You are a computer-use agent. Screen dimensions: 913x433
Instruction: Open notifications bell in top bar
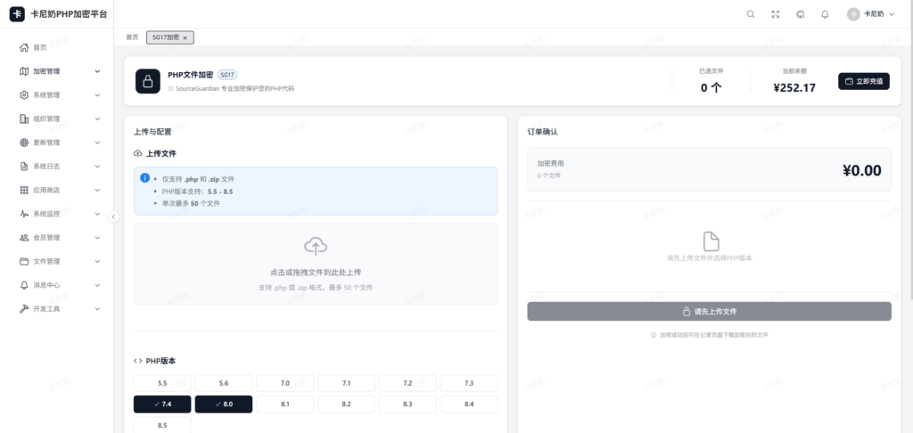click(825, 14)
